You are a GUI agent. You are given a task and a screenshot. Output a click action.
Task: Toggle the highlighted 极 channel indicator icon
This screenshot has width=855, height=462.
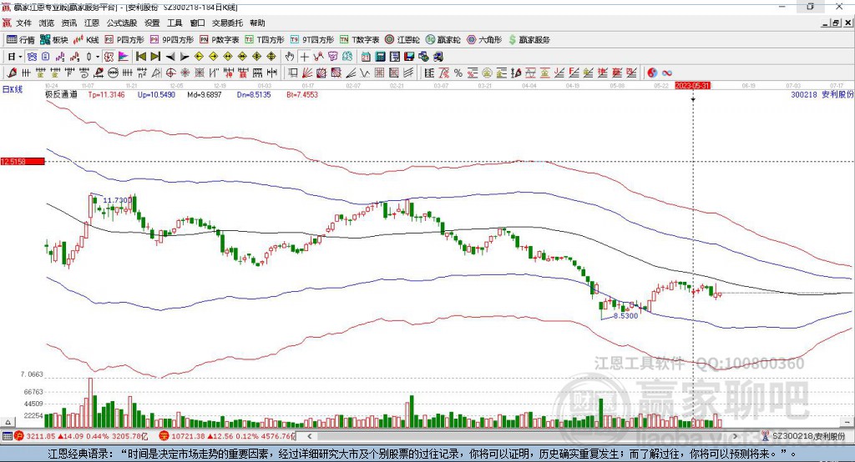point(109,57)
